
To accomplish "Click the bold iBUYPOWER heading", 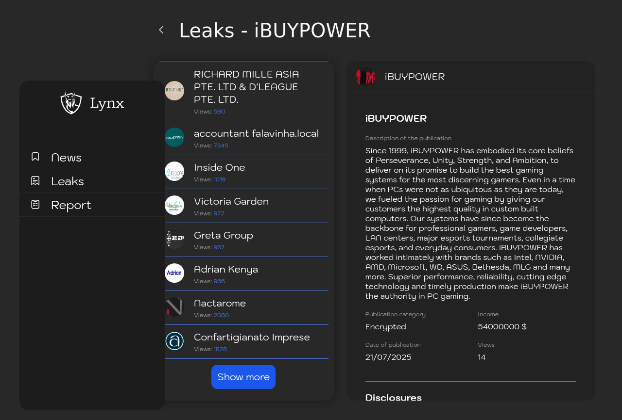I will tap(396, 118).
